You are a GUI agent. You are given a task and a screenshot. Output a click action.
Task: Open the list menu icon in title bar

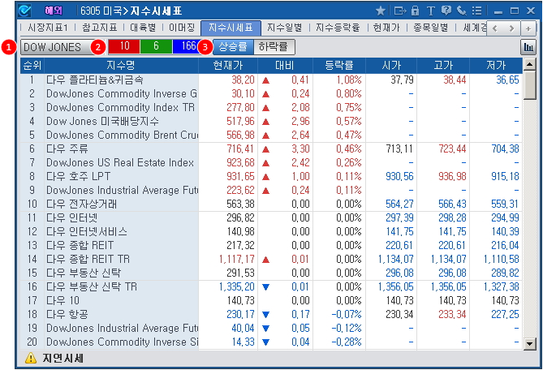[477, 11]
